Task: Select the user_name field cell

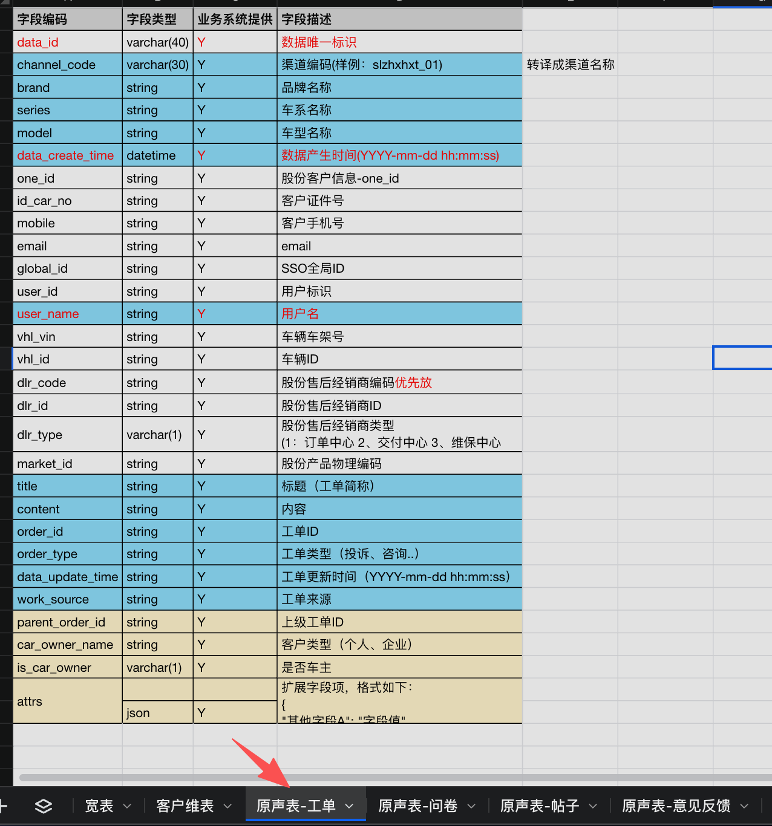Action: click(67, 314)
